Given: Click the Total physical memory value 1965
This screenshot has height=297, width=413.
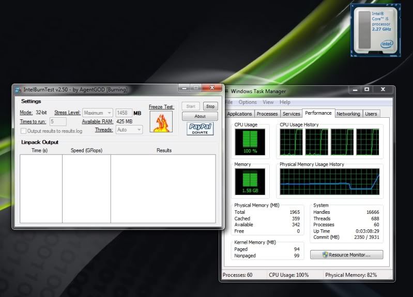Looking at the screenshot, I should click(x=295, y=212).
